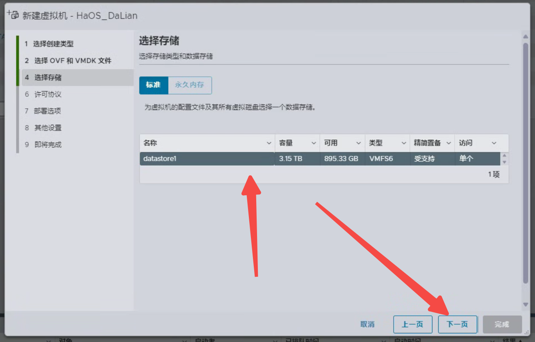Expand the 类型 column filter chevron

[404, 143]
